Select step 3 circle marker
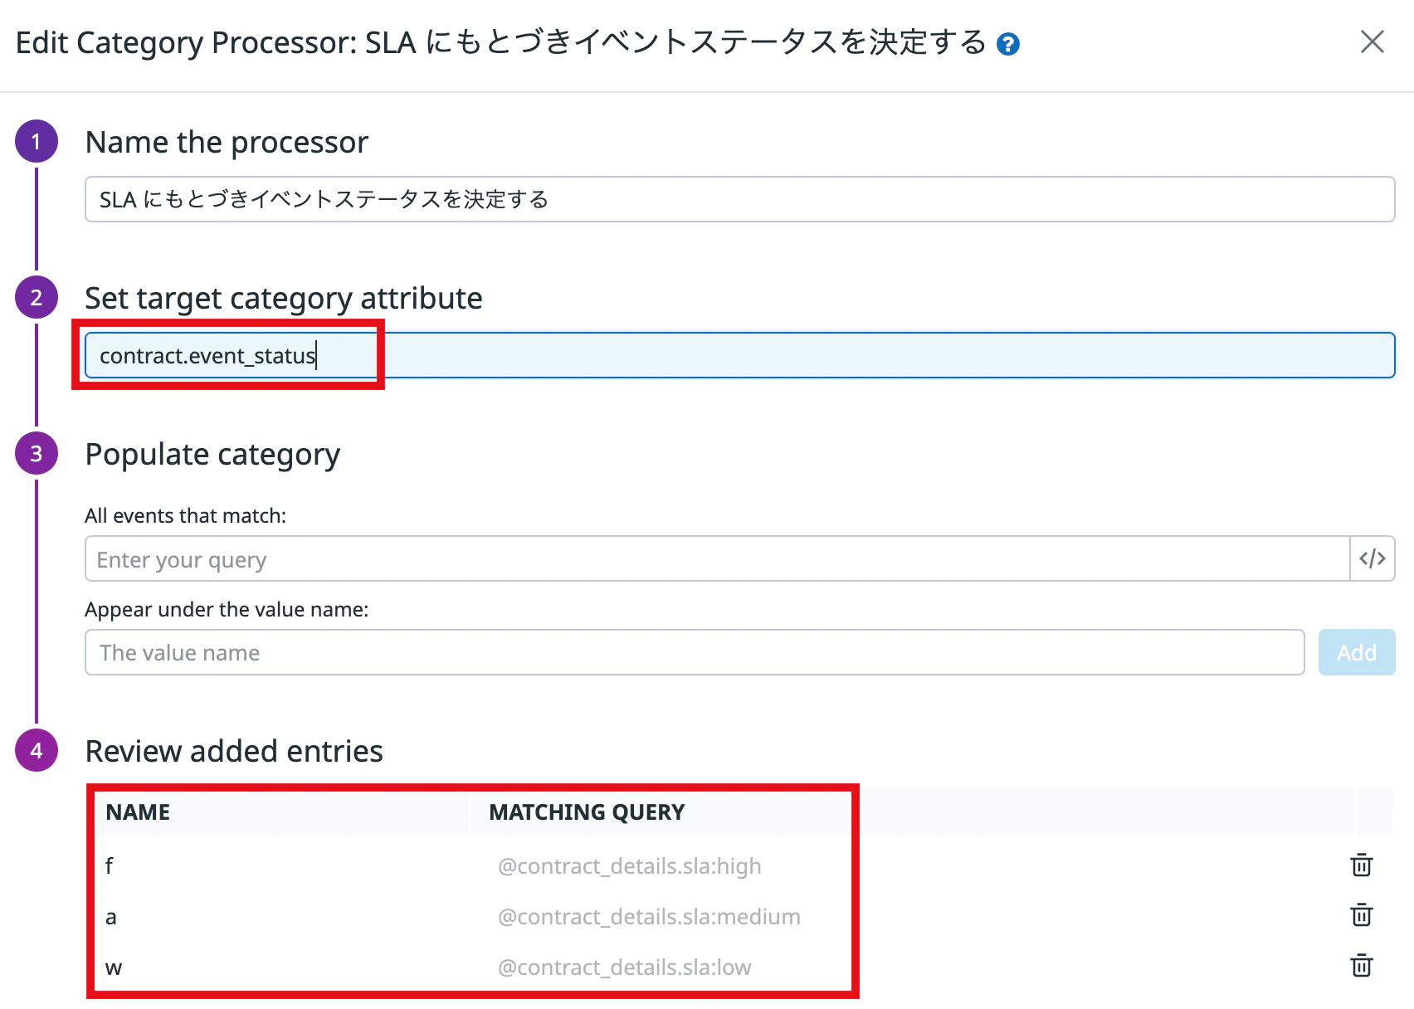 (x=37, y=453)
